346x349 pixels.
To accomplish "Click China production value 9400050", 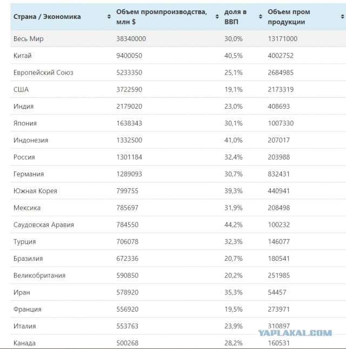I will [129, 56].
